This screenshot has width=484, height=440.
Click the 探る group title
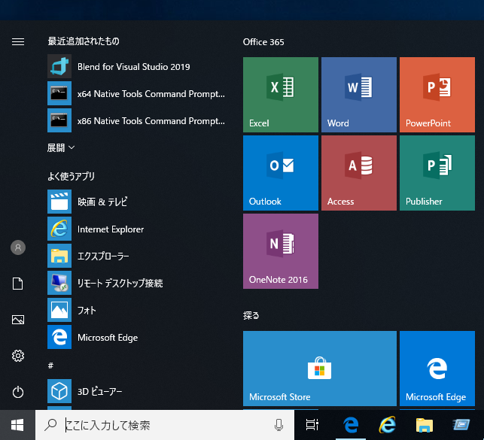(251, 315)
